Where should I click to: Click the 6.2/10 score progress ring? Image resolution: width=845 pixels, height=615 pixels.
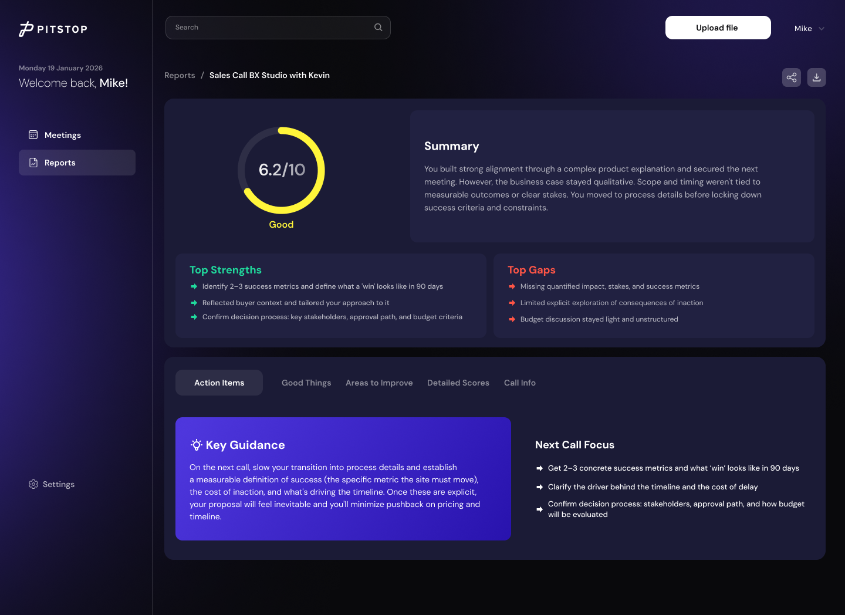(x=281, y=170)
